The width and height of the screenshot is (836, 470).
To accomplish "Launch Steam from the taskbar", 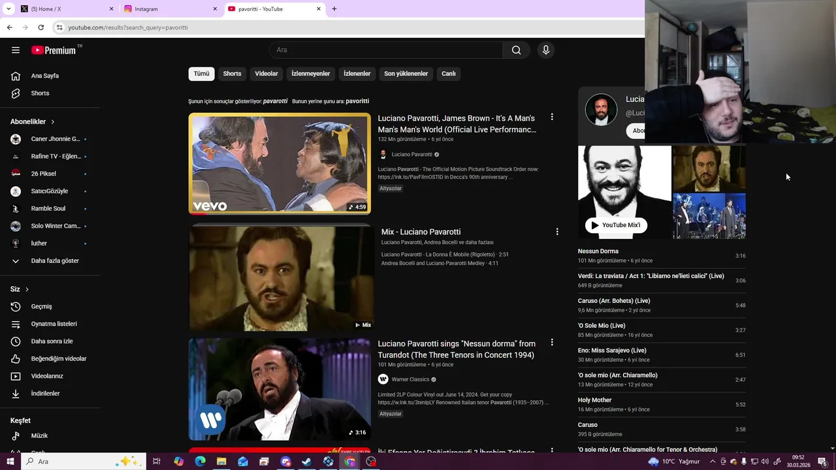I will coord(307,462).
